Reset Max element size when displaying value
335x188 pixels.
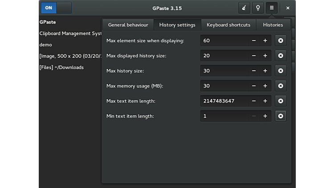[x=280, y=40]
